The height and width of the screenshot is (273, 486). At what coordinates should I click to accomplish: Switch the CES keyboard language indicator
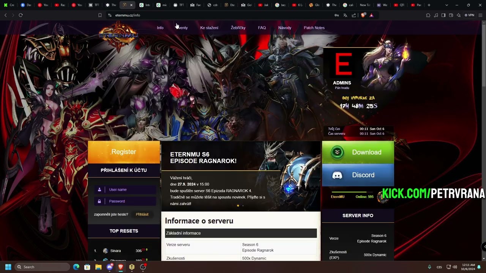(x=439, y=267)
